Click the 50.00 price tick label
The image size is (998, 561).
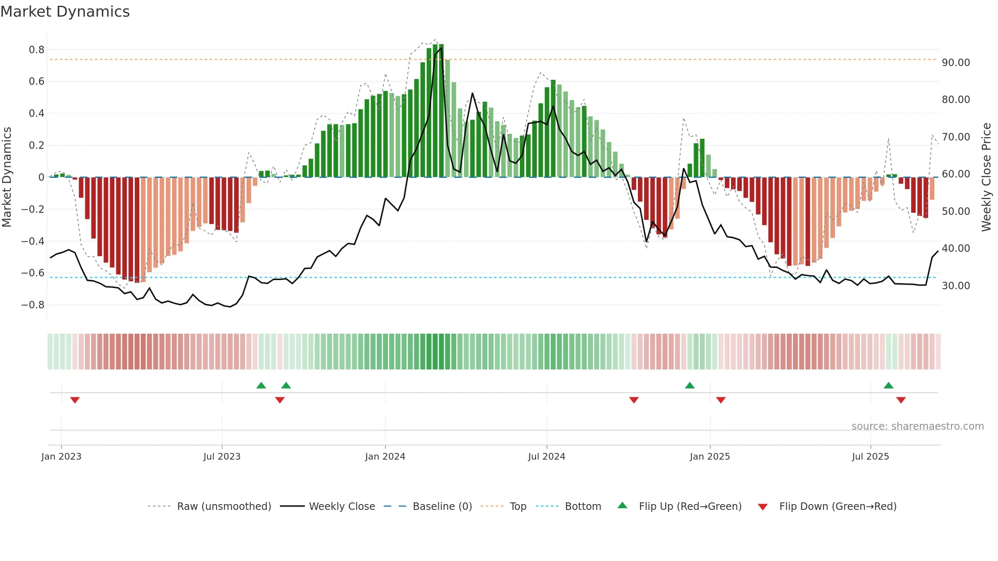(956, 212)
